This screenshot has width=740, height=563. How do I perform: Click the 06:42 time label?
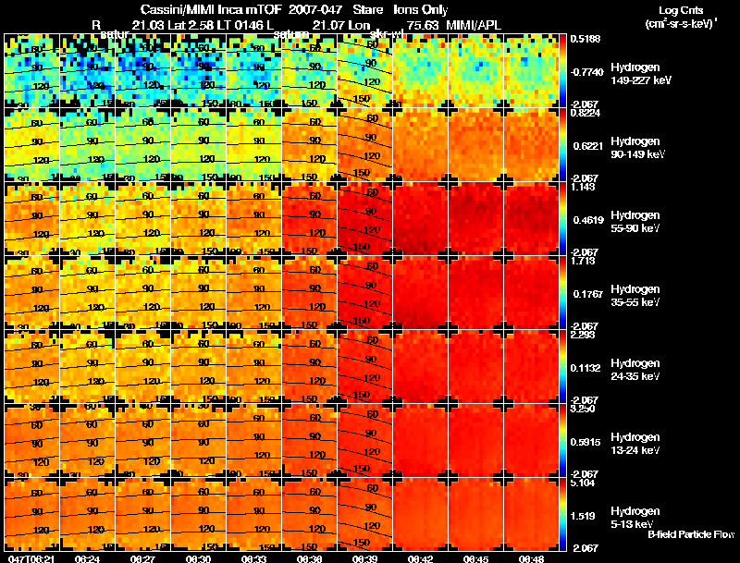(x=420, y=558)
